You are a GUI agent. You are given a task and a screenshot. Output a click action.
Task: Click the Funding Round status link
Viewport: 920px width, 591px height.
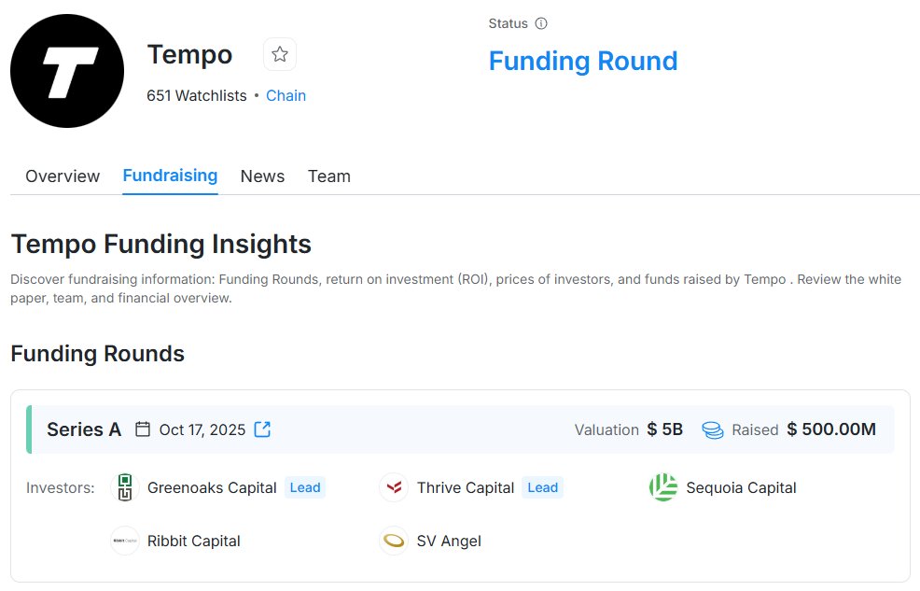click(x=583, y=61)
